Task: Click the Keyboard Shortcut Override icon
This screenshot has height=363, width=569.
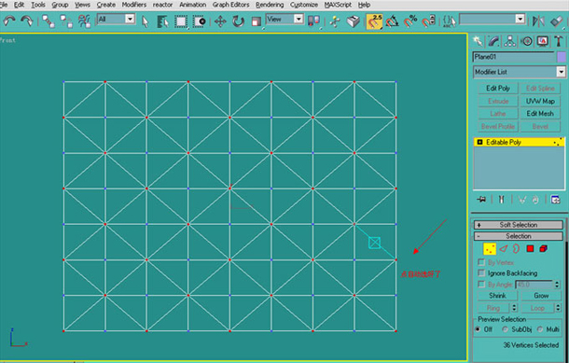Action: click(x=353, y=21)
